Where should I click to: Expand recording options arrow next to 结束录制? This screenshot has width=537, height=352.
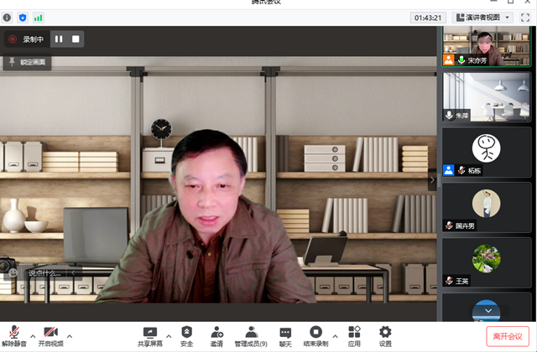point(336,336)
